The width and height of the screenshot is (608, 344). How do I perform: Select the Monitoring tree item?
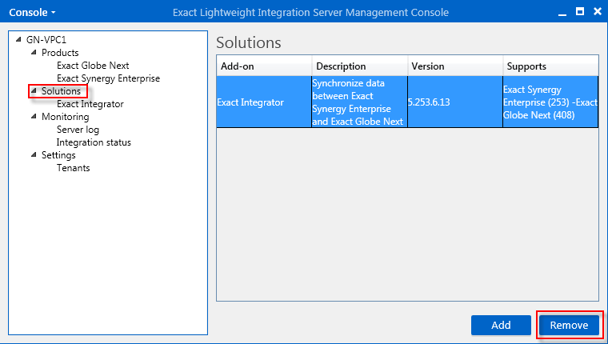tap(65, 116)
